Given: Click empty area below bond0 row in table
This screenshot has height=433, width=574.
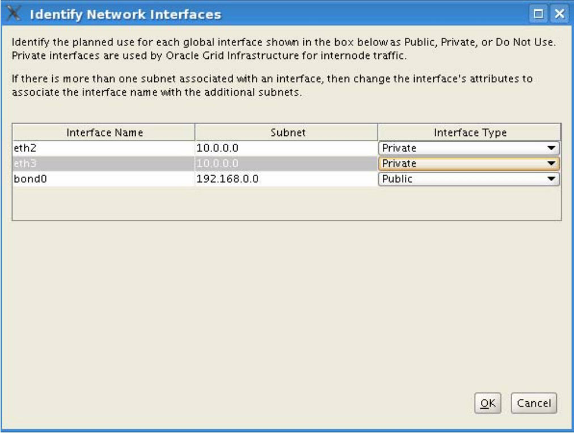Looking at the screenshot, I should 286,203.
